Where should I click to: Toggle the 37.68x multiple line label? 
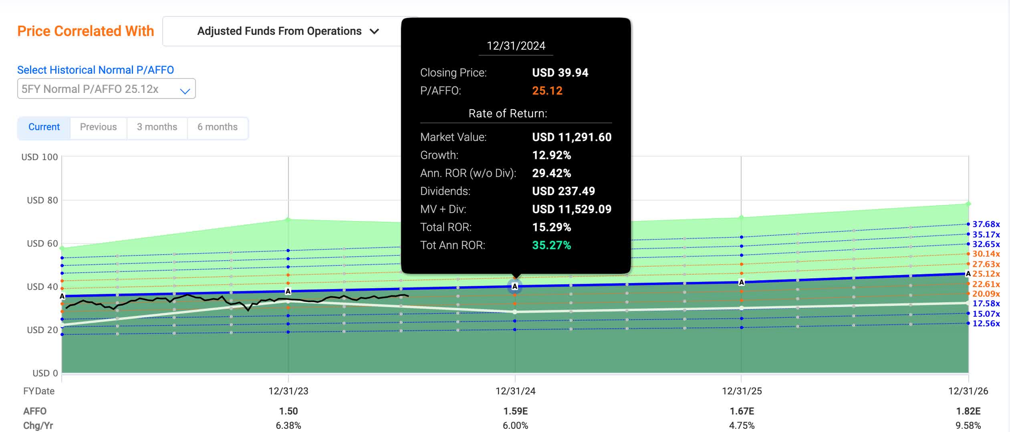[x=986, y=224]
